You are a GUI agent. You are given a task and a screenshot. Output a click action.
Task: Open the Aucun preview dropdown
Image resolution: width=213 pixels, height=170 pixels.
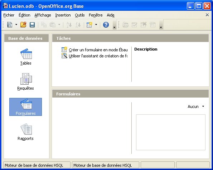196,107
